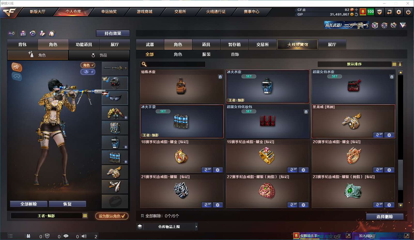
Task: Click the trash icon on 特殊水壶 item
Action: click(220, 77)
